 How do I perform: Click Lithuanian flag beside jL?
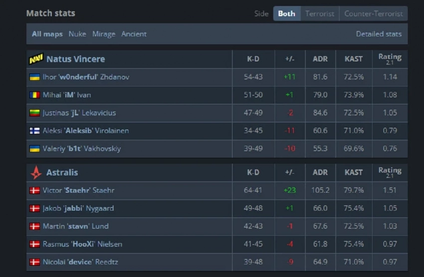pyautogui.click(x=34, y=113)
